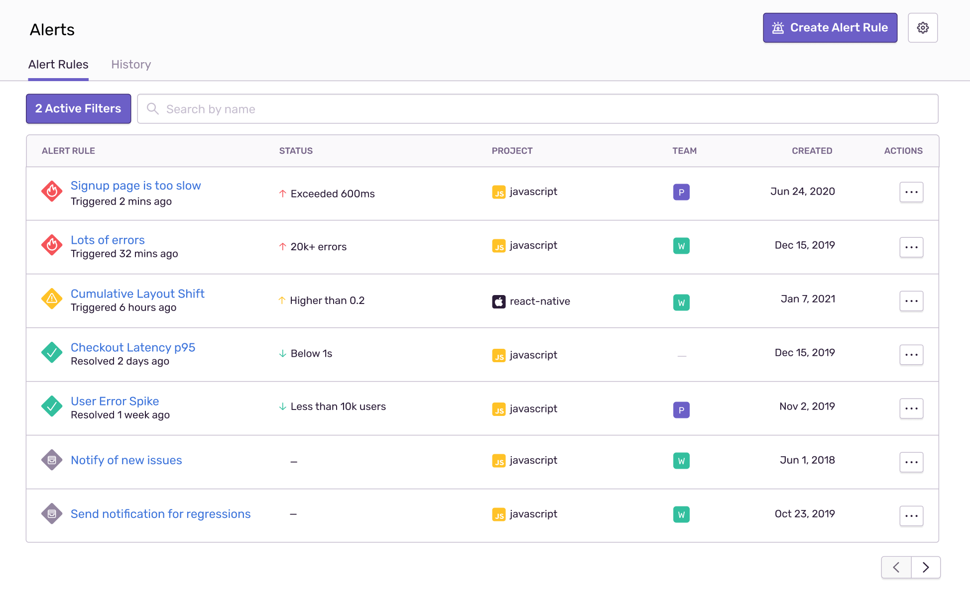
Task: Select the Alert Rules tab
Action: tap(58, 65)
